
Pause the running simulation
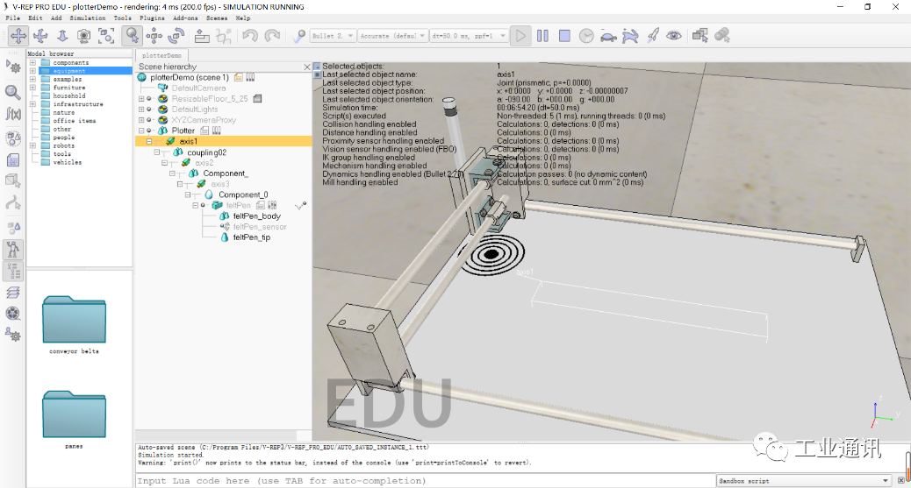point(542,36)
